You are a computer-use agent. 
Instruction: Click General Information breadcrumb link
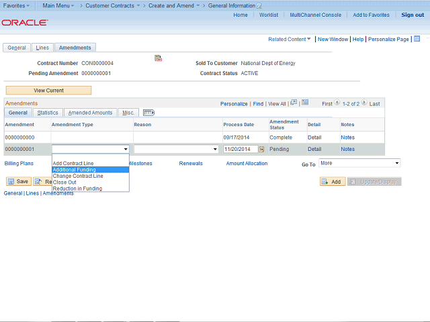[231, 5]
